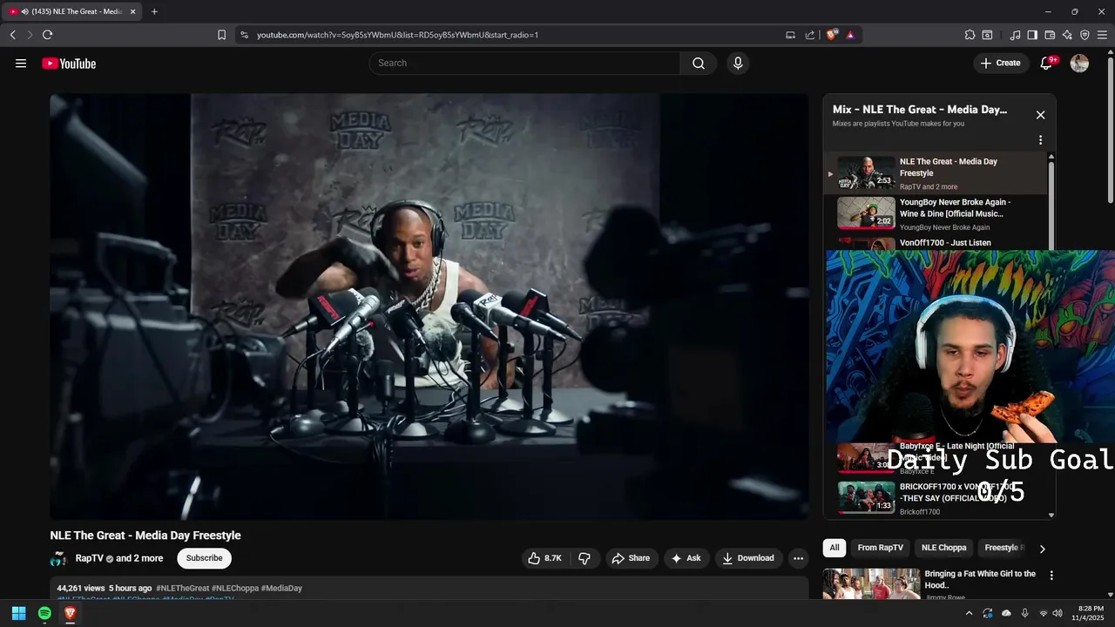The width and height of the screenshot is (1115, 627).
Task: Open RapTV channel avatar
Action: [59, 558]
